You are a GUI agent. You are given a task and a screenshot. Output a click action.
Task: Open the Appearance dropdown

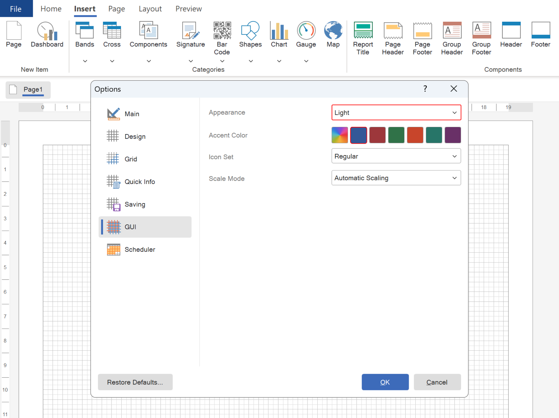[x=396, y=113]
